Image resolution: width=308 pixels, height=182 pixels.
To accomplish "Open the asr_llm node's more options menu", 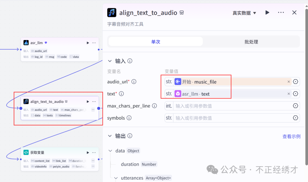I will (94, 42).
